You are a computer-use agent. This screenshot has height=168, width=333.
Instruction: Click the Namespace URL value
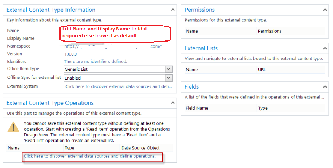114,46
